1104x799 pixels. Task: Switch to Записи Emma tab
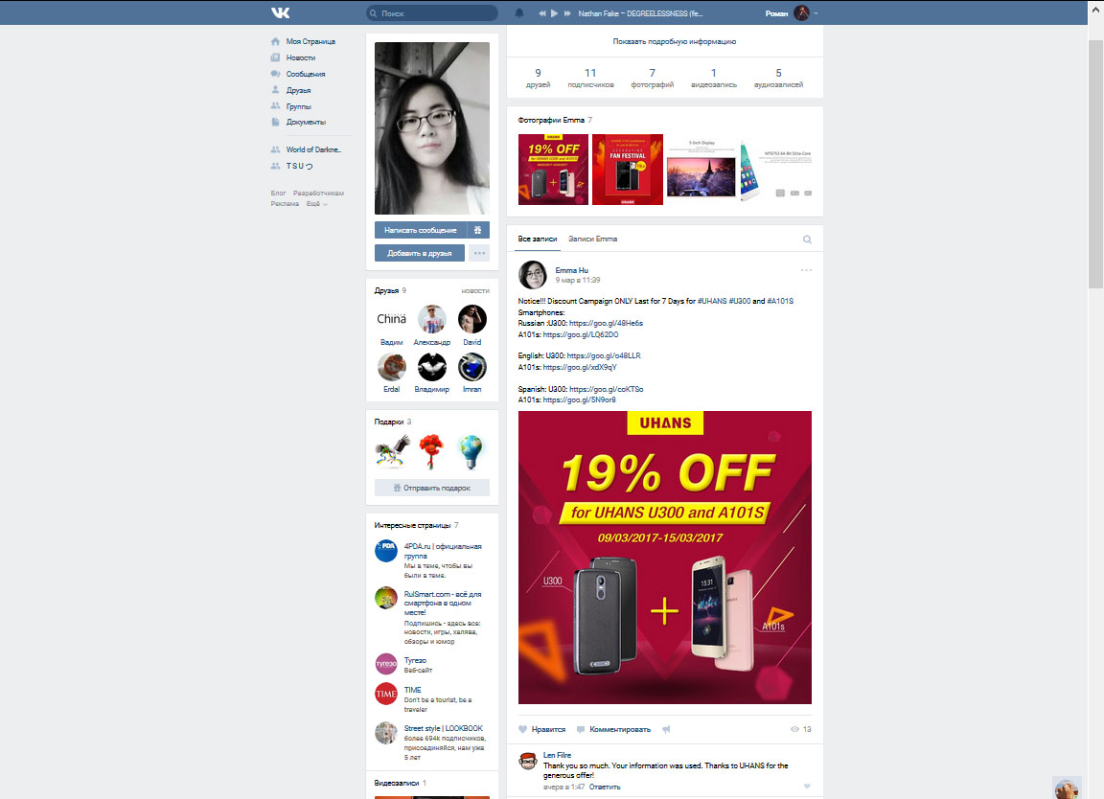(x=593, y=240)
